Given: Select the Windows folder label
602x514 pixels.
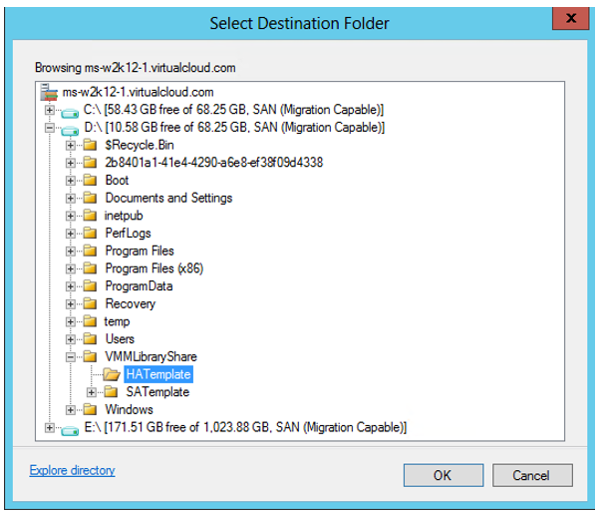Looking at the screenshot, I should [129, 410].
